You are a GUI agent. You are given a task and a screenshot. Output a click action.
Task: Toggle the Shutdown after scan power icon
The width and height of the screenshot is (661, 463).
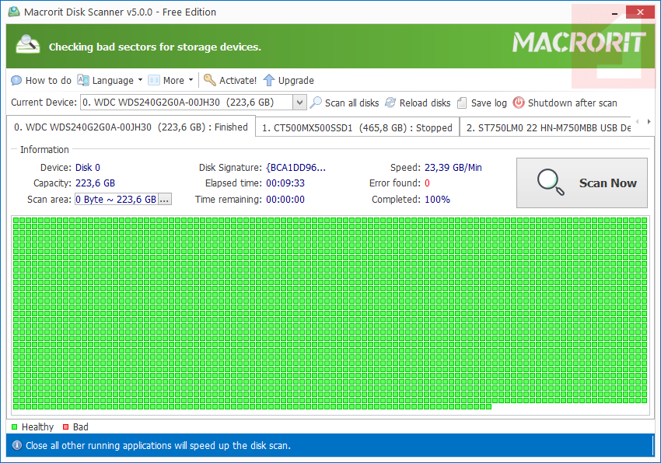click(x=519, y=103)
